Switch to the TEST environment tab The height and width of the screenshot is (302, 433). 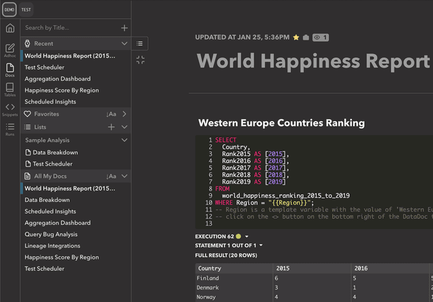[26, 9]
